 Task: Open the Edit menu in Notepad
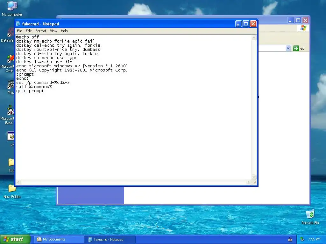tap(28, 31)
